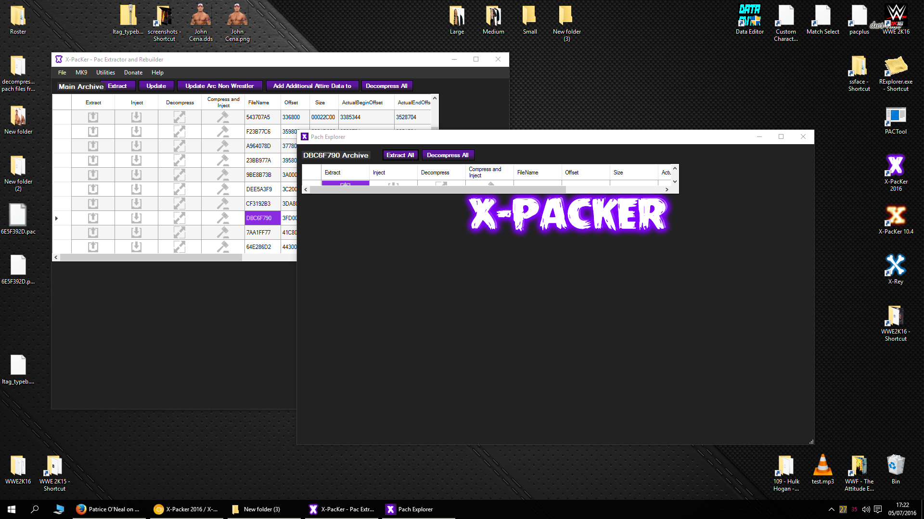Open Windows Start menu

click(12, 509)
